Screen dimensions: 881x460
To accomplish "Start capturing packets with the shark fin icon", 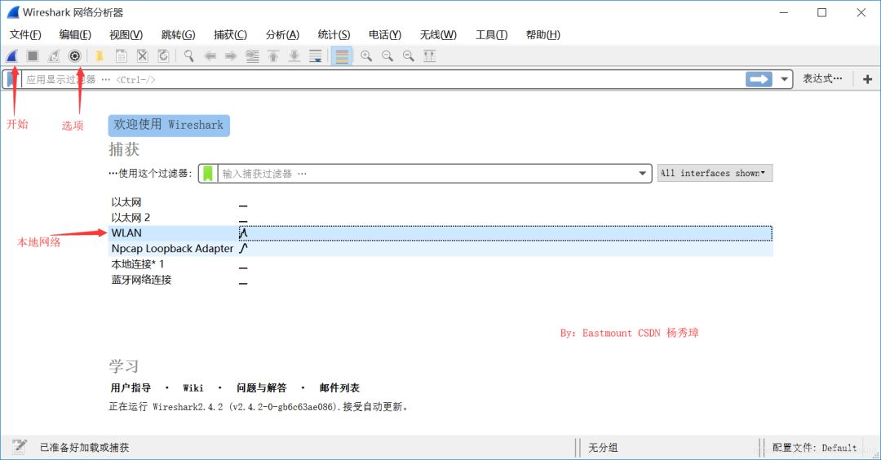I will (11, 55).
